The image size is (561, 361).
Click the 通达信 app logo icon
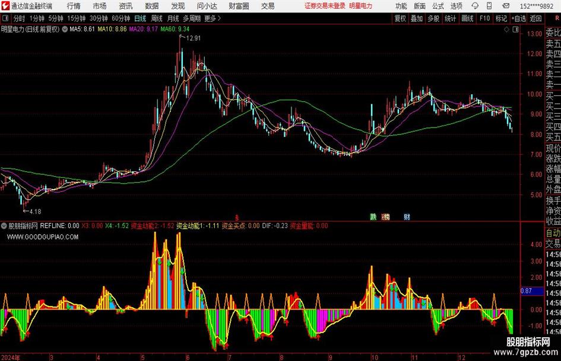coord(5,6)
